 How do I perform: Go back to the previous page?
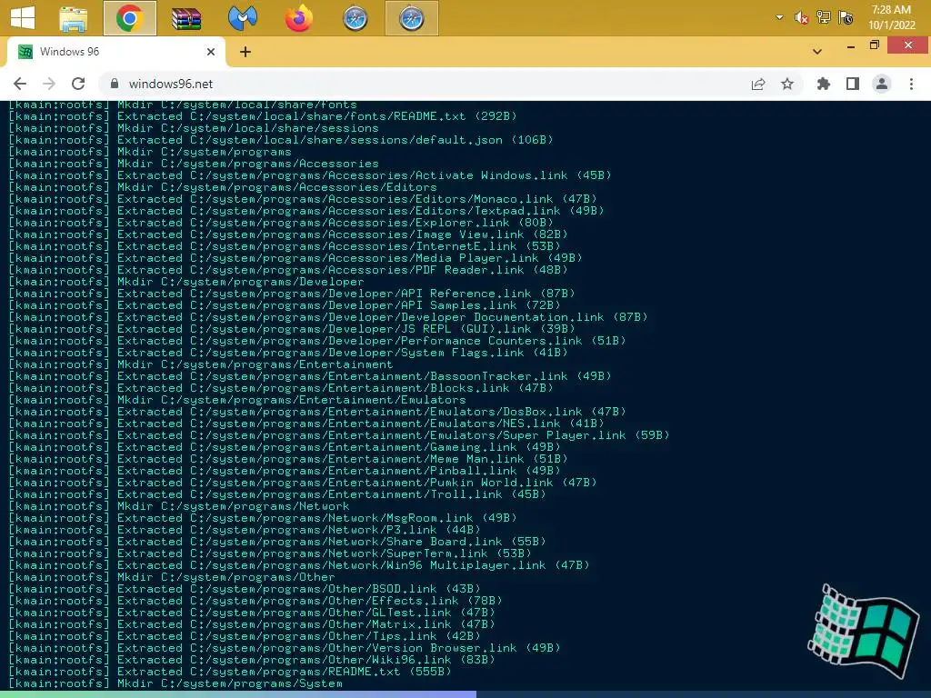tap(20, 84)
